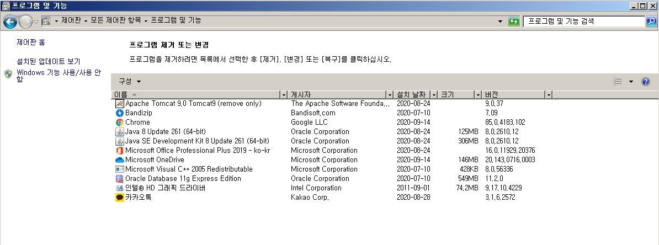Click the Java 8 Update 261 icon
Viewport: 659px width, 245px height.
point(120,131)
